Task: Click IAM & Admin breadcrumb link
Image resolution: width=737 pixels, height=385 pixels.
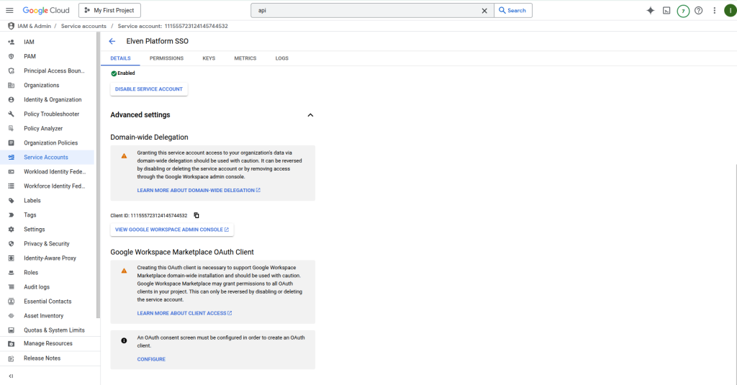Action: pos(35,27)
